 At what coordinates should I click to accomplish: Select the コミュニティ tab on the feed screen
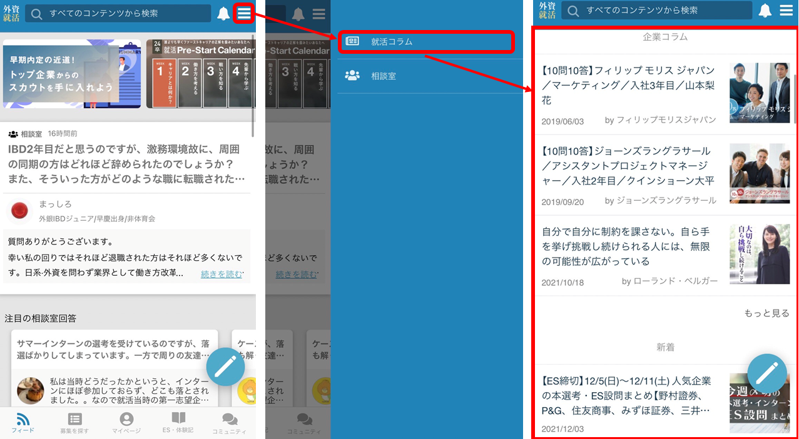230,423
